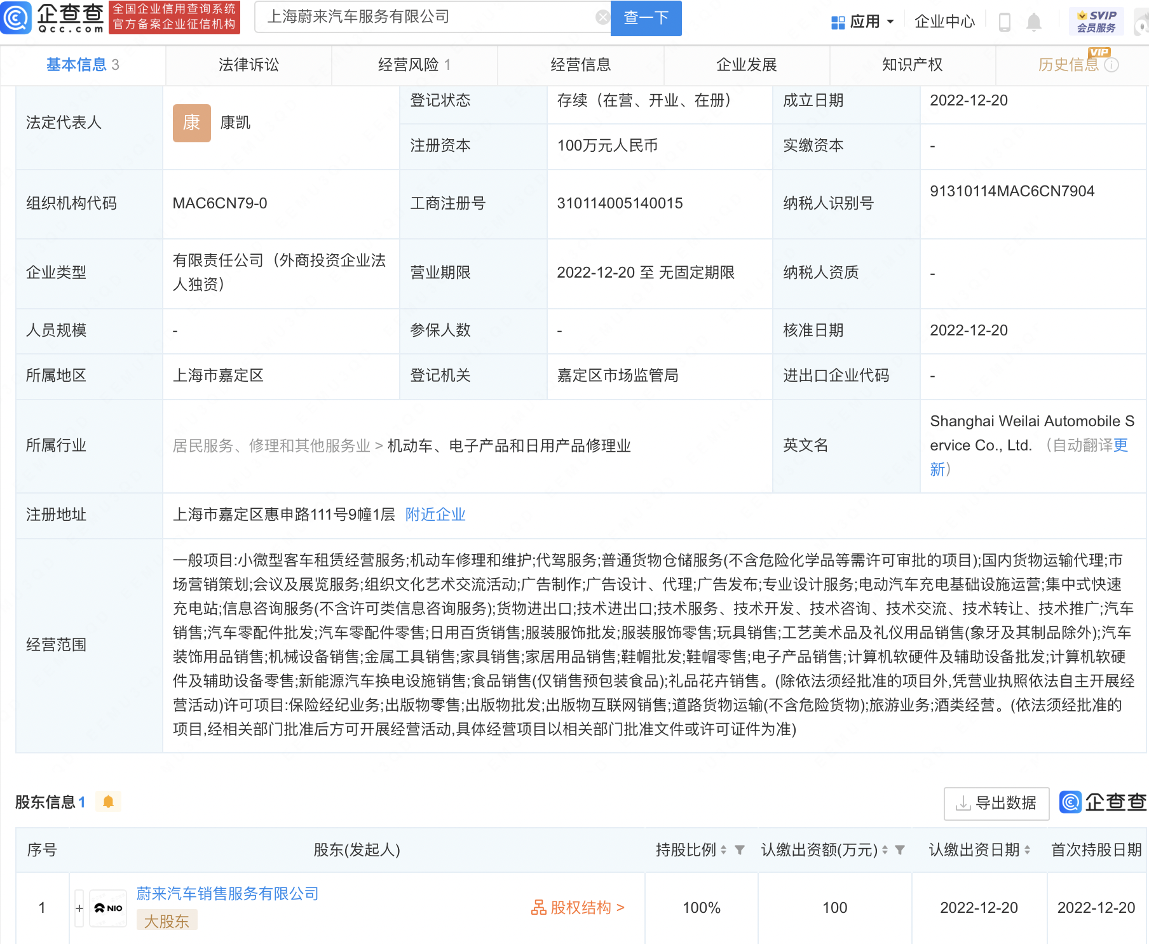Select registration number 310114005140015
Viewport: 1149px width, 944px height.
point(620,203)
